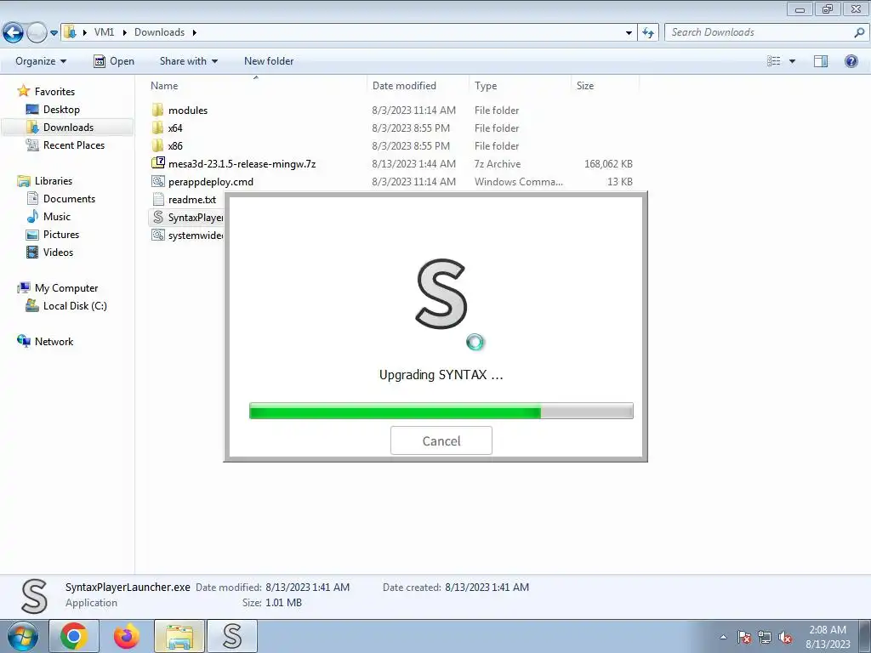
Task: Select Desktop under Favorites
Action: 61,110
